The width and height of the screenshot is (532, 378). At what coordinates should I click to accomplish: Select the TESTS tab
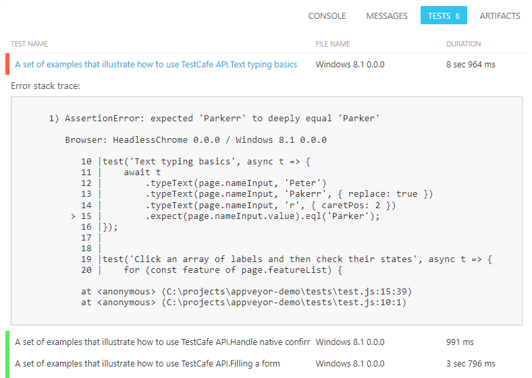(439, 15)
